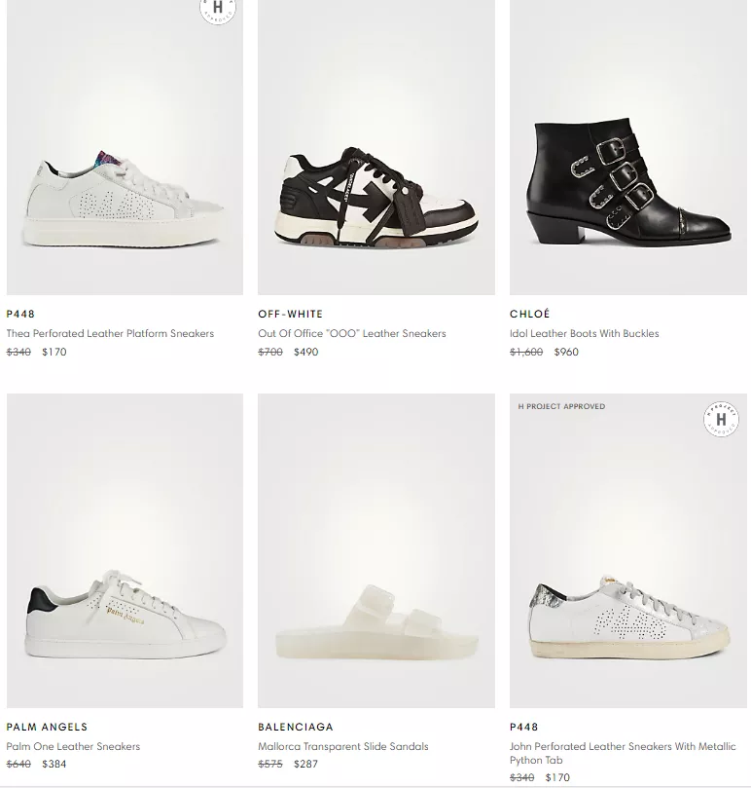This screenshot has height=788, width=751.
Task: Click the H badge on Thea sneakers image
Action: pos(218,9)
